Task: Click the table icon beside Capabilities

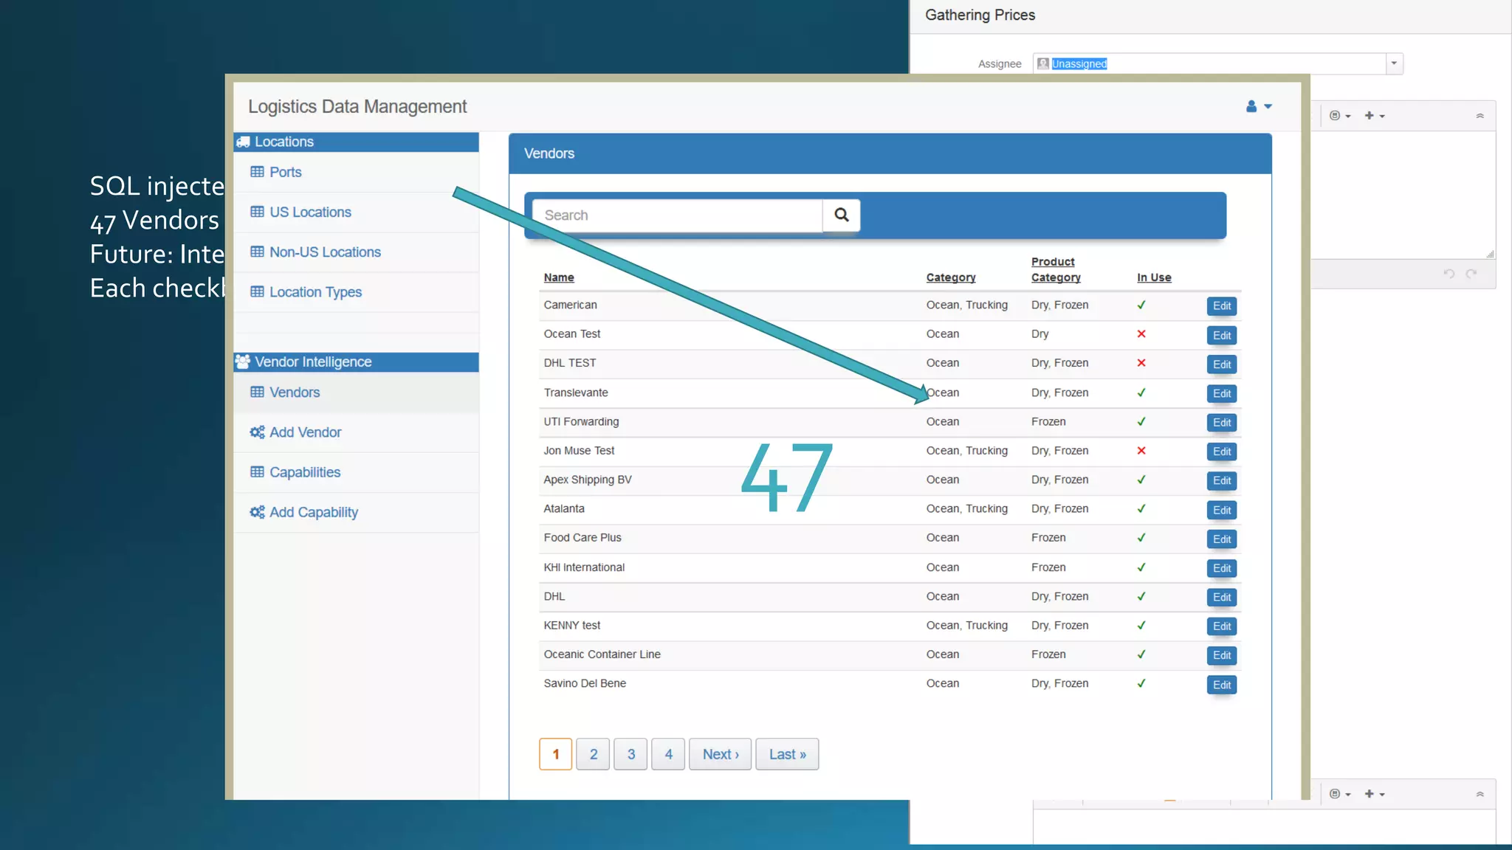Action: point(257,471)
